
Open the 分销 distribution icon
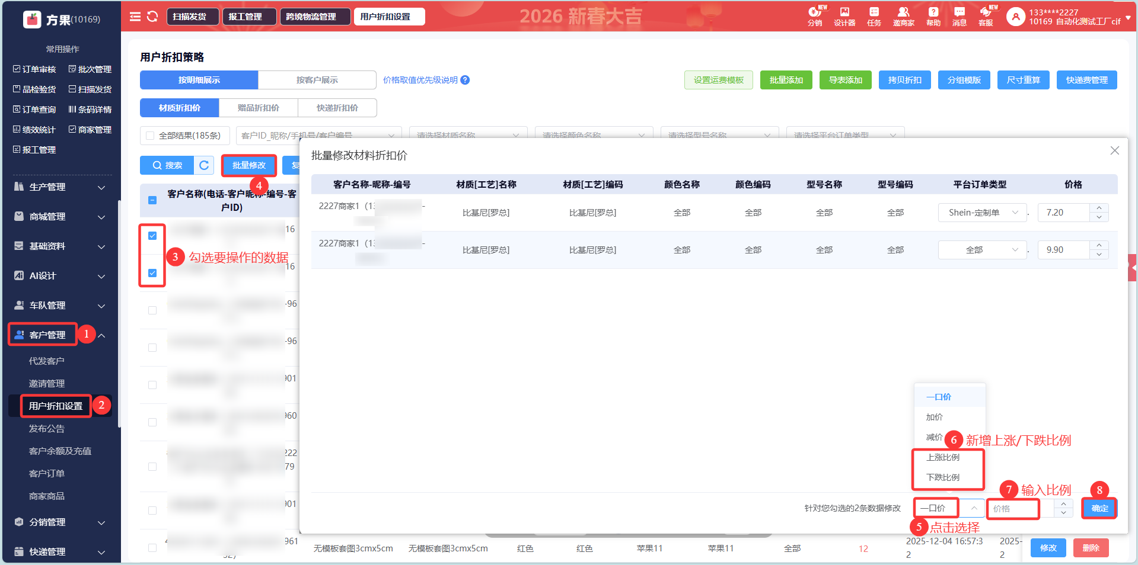[815, 17]
